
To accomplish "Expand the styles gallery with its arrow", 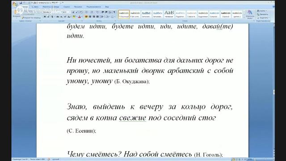I will click(x=244, y=17).
